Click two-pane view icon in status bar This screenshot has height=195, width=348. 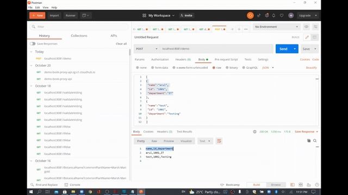[301, 185]
